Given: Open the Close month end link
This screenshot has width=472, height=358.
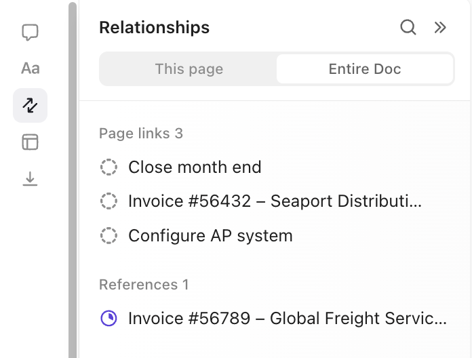Looking at the screenshot, I should (x=195, y=167).
